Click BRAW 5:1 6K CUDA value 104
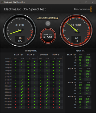The image size is (96, 113). [87, 91]
